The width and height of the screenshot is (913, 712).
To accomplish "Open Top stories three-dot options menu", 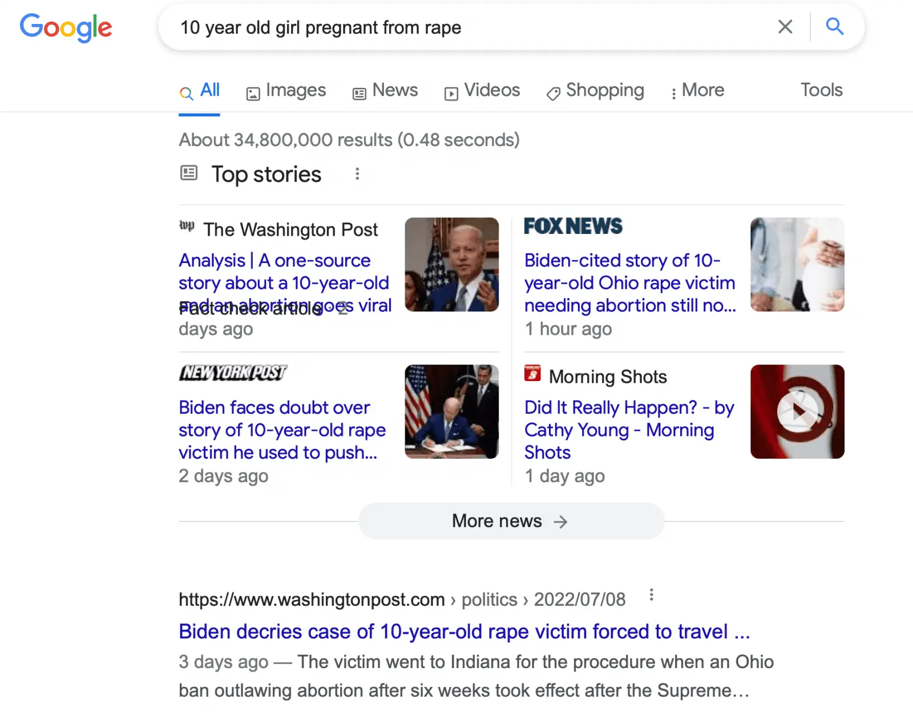I will 357,174.
